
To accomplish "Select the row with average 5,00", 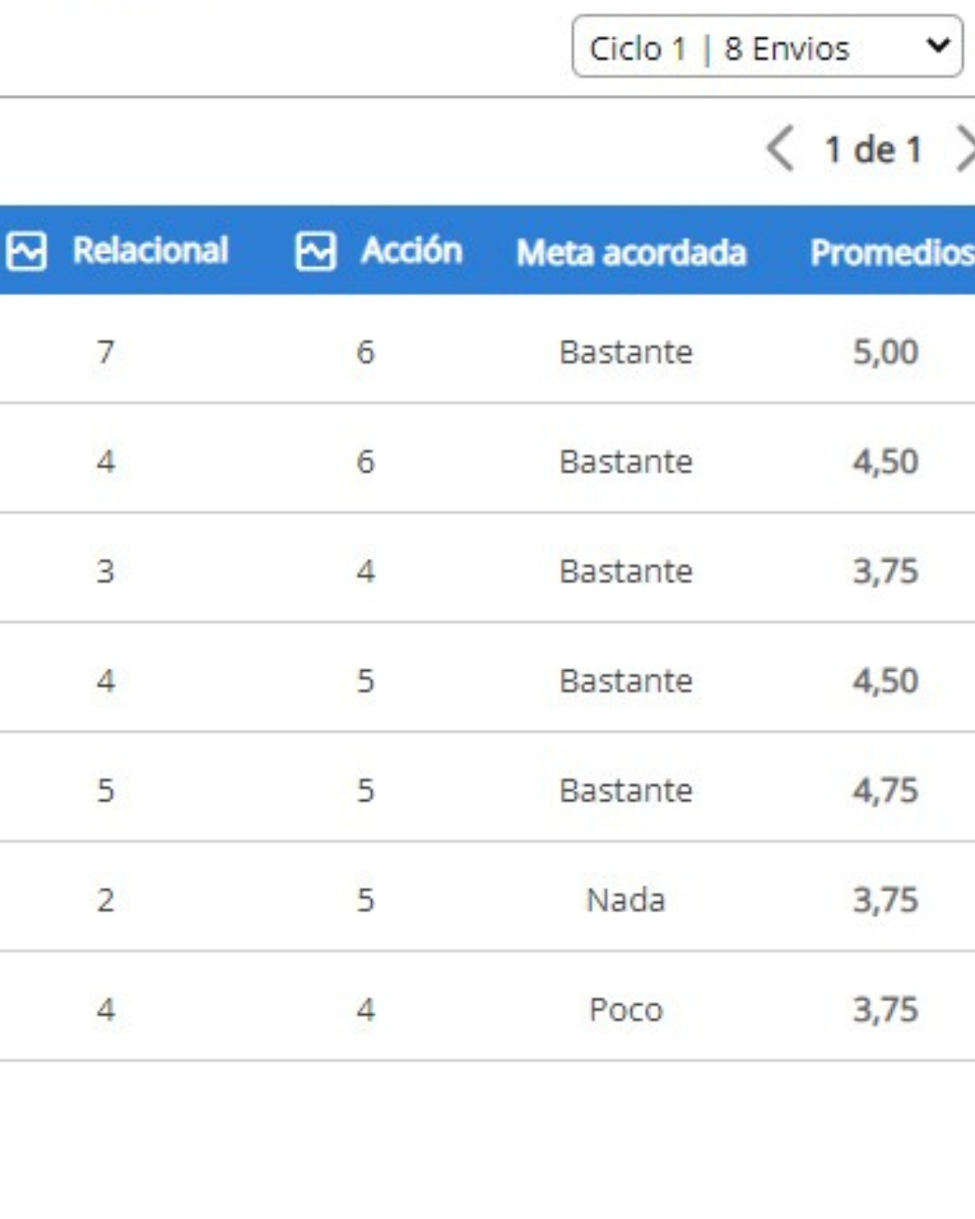I will click(x=487, y=350).
